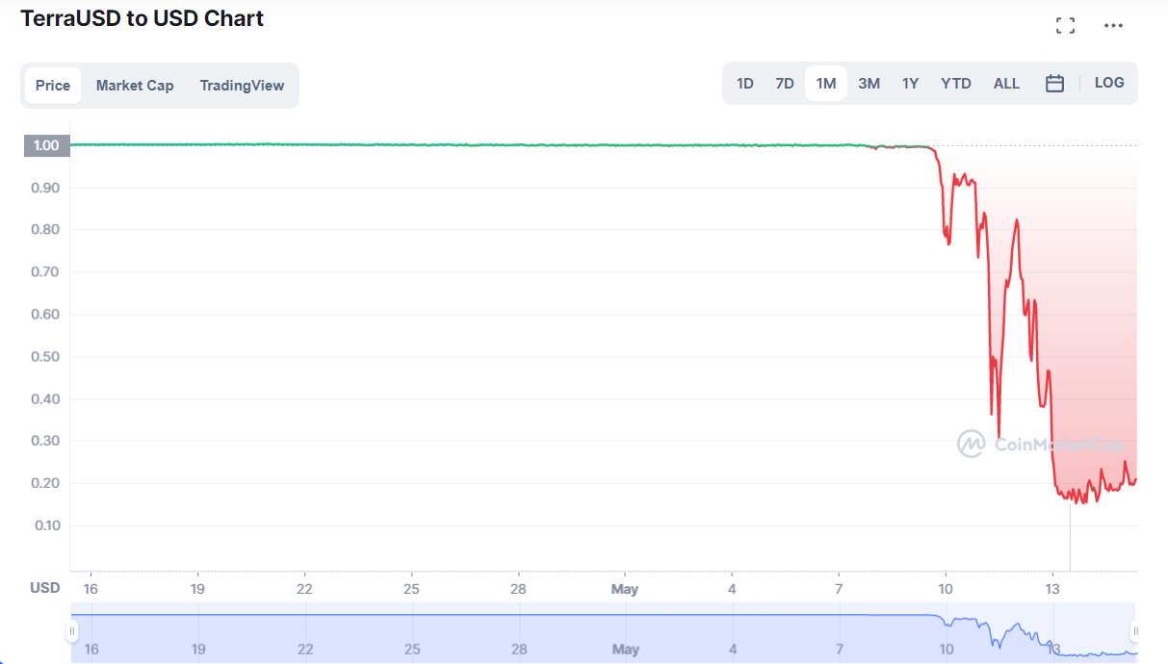Viewport: 1168px width, 664px height.
Task: Grab the right range navigator handle
Action: coord(1136,631)
